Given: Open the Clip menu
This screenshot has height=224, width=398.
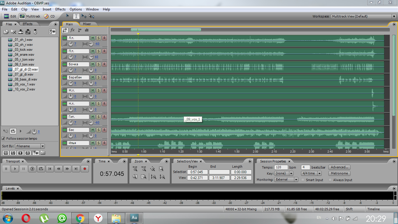Looking at the screenshot, I should 24,9.
